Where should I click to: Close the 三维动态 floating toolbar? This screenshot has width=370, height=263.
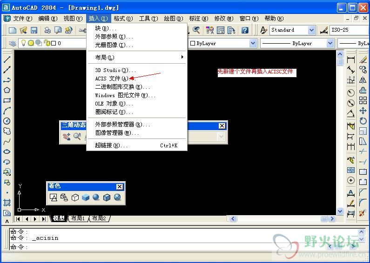pyautogui.click(x=222, y=126)
